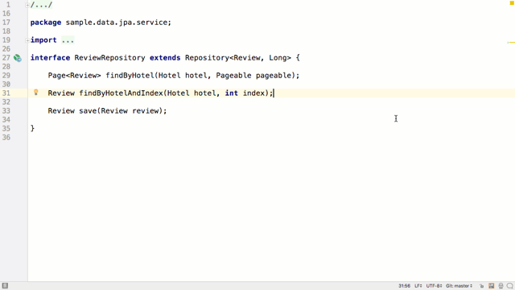Click the 'save' method name on line 33

point(88,111)
